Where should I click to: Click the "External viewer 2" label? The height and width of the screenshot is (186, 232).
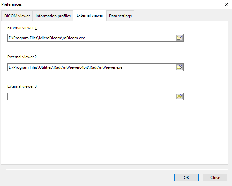click(x=22, y=57)
